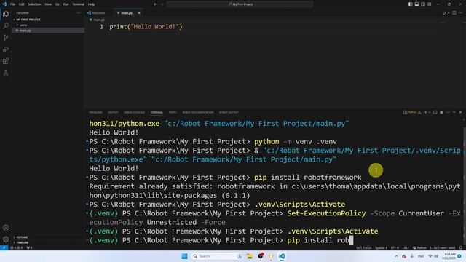Change end-of-line via CRLF status item
The height and width of the screenshot is (262, 466).
[406, 247]
